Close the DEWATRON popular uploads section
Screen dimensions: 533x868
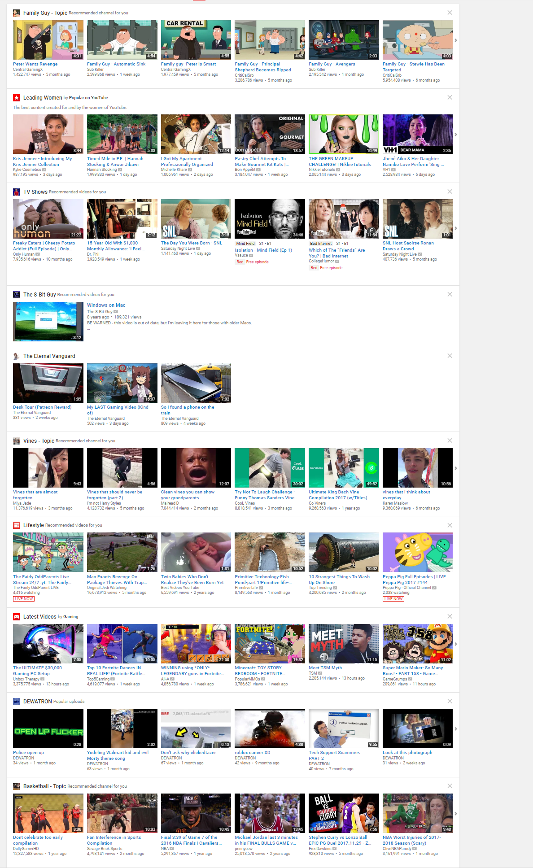click(x=450, y=701)
